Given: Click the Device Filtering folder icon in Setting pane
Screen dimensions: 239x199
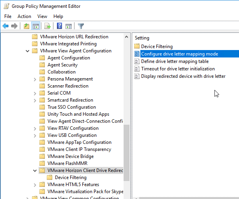Looking at the screenshot, I should 137,46.
